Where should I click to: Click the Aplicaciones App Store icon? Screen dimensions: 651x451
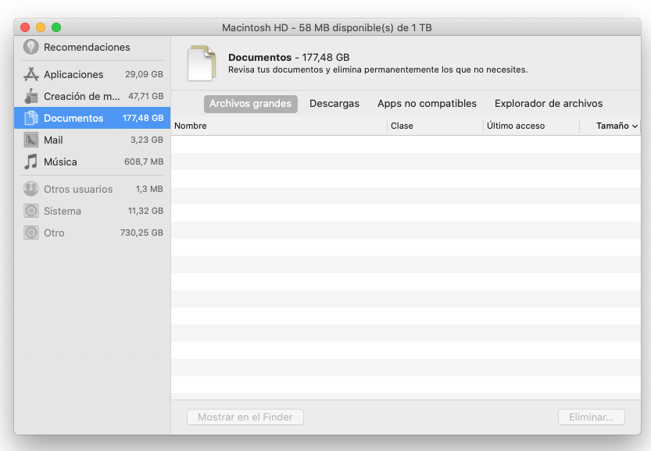[30, 74]
